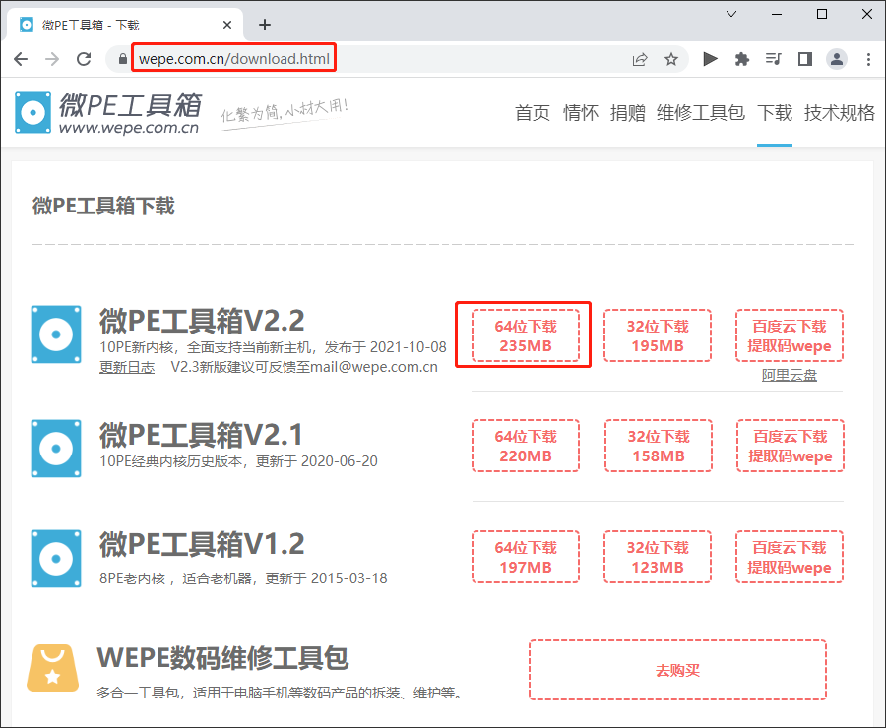The image size is (886, 728).
Task: Click the share page icon
Action: 640,59
